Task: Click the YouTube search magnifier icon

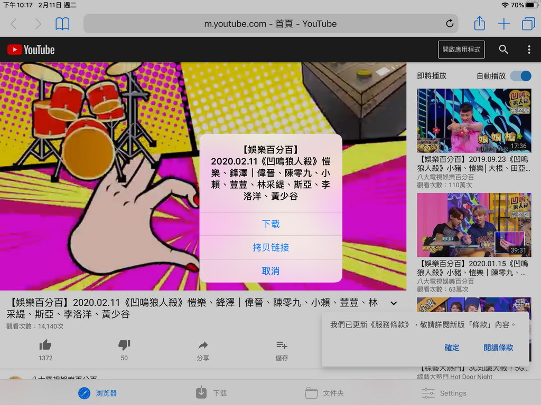Action: click(503, 50)
